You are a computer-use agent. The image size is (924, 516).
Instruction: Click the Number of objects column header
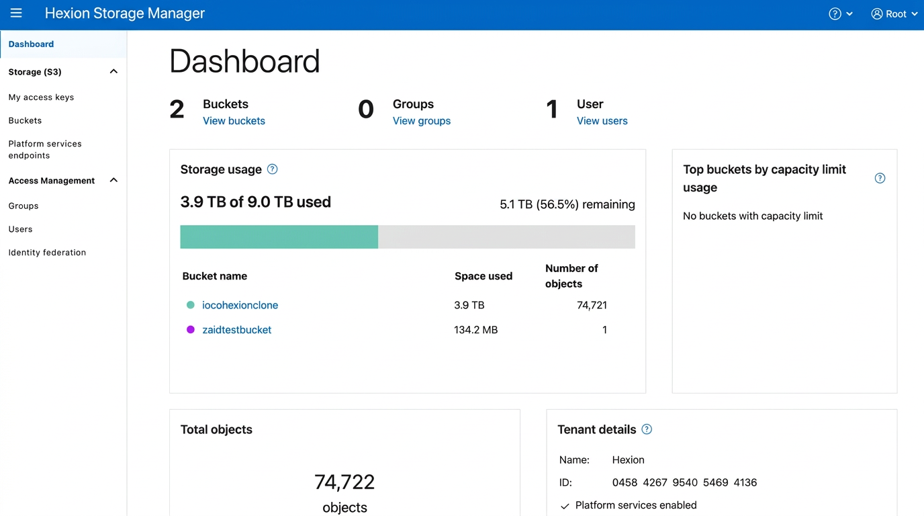coord(571,276)
